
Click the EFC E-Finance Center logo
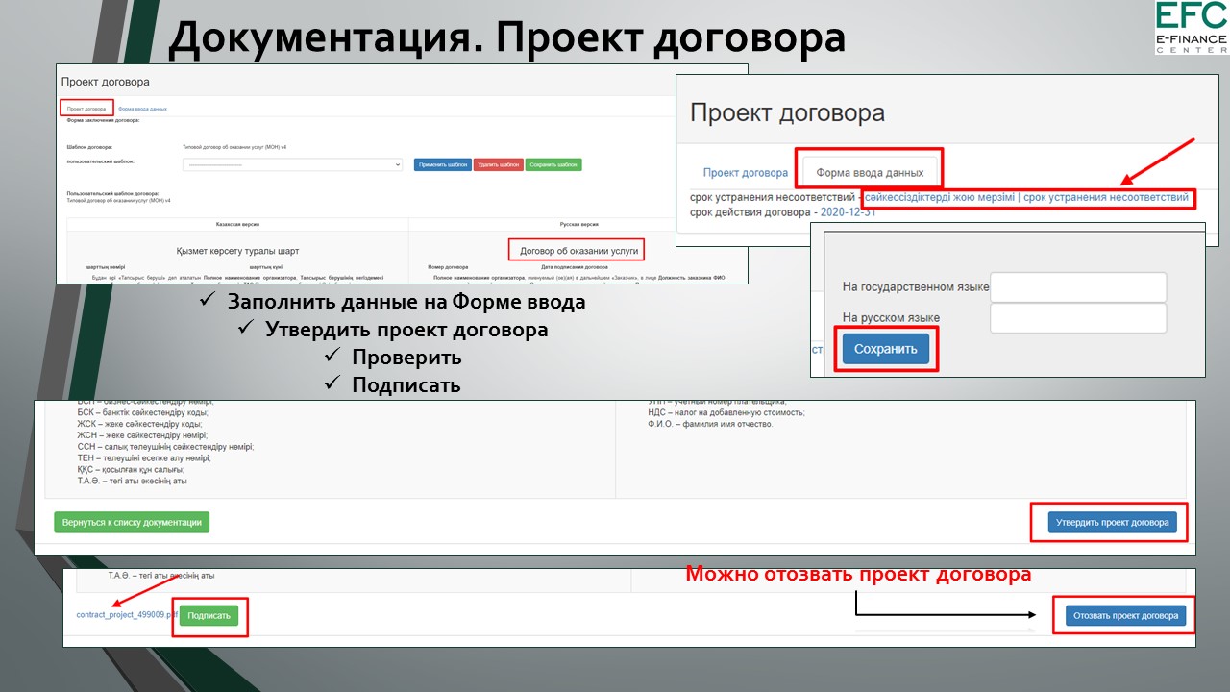[x=1192, y=28]
